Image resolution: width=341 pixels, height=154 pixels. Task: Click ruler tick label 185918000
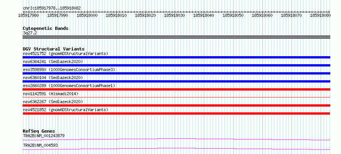coord(87,15)
